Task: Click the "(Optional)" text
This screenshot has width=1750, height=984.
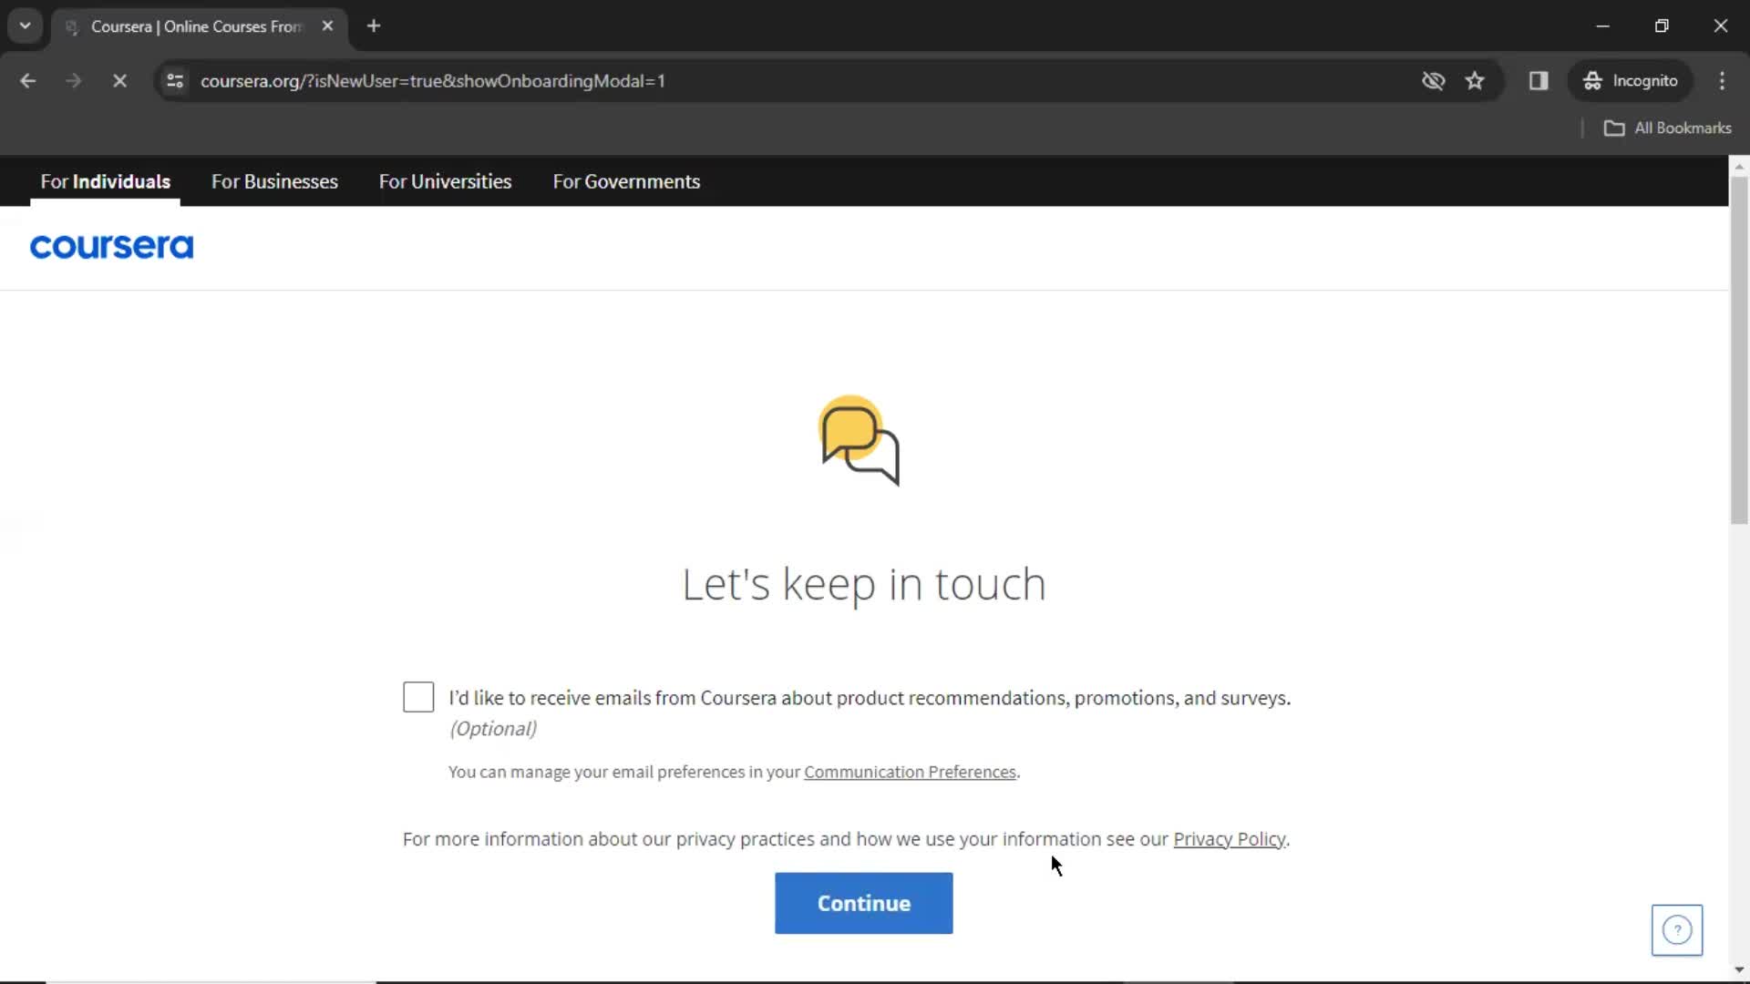Action: pos(493,729)
